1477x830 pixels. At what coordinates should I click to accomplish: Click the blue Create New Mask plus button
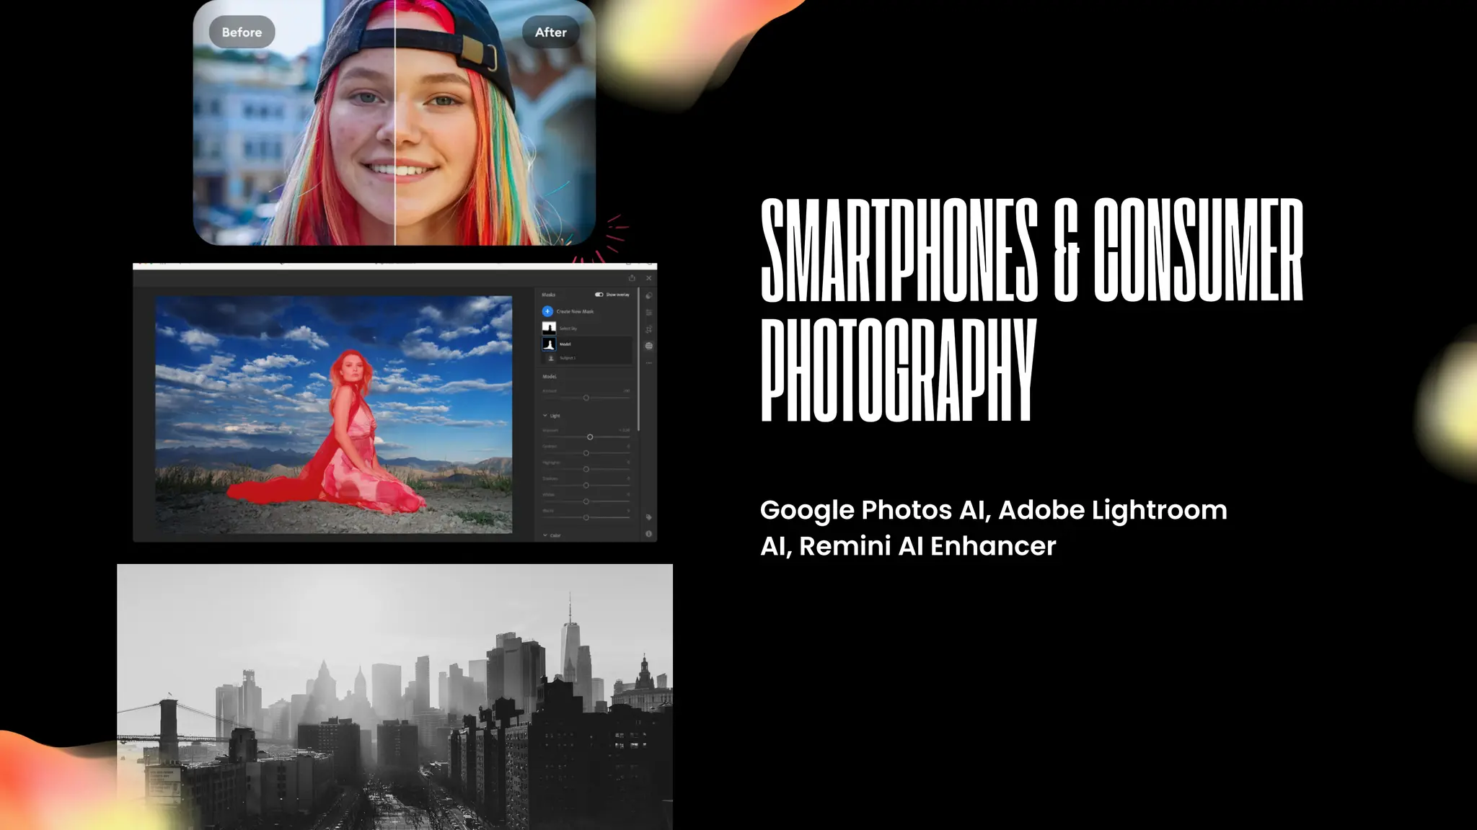pyautogui.click(x=547, y=311)
